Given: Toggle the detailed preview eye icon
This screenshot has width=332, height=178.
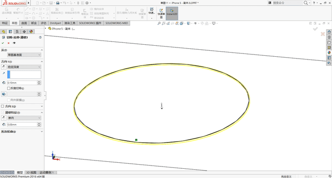Looking at the screenshot, I should [x=14, y=43].
